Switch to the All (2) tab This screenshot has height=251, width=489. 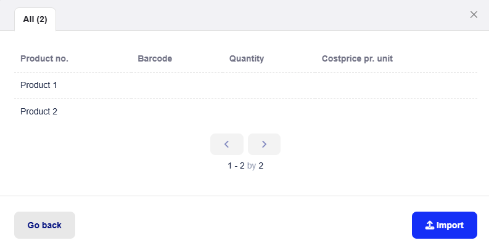click(35, 19)
